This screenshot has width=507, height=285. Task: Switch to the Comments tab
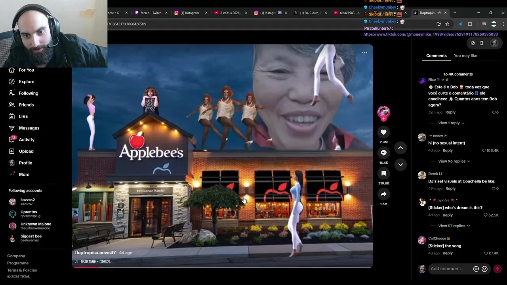pos(436,56)
